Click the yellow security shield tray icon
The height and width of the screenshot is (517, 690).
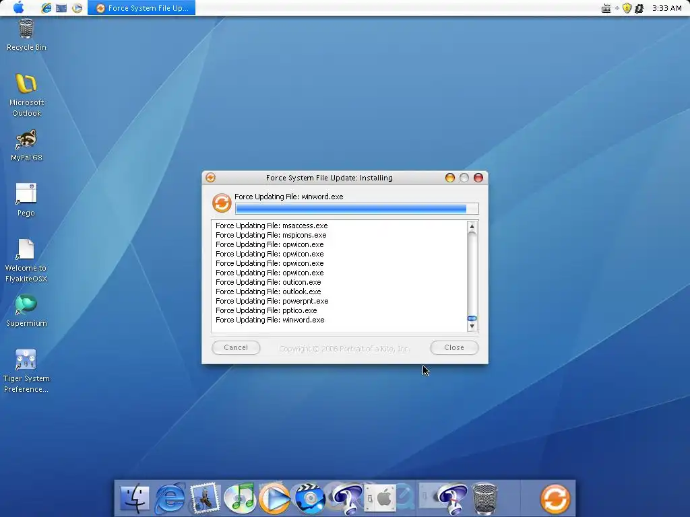pos(627,8)
